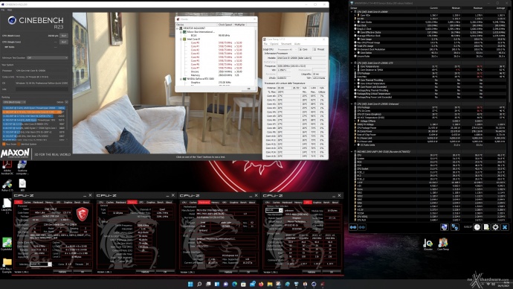The height and width of the screenshot is (289, 513).
Task: Select About tab in fourth CPU-Z window
Action: [335, 202]
